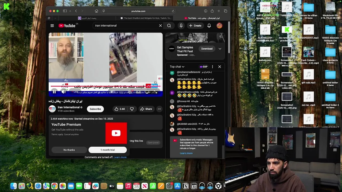Go to the YouTube home logo
Screen dimensions: 342x192
pos(67,26)
